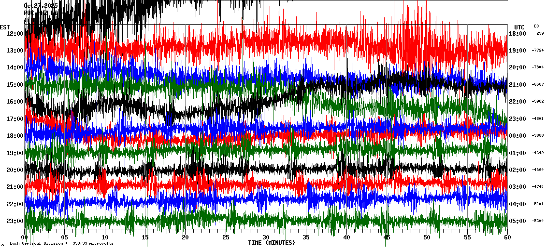Select DC offset value -5001
Viewport: 546px width, 250px height.
click(x=538, y=204)
